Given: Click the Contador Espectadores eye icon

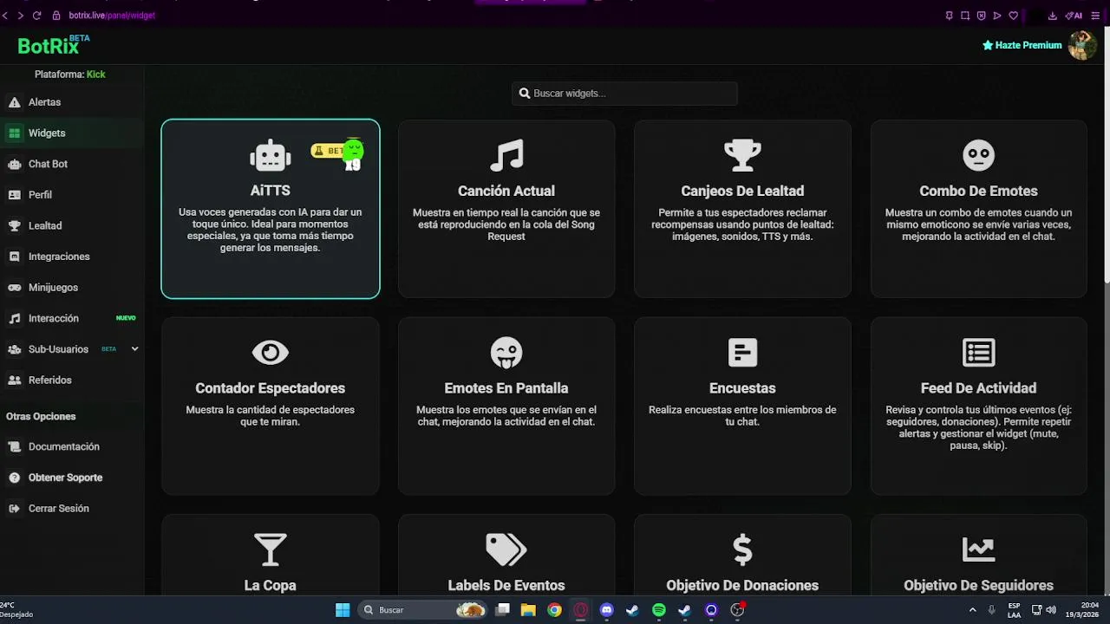Looking at the screenshot, I should click(271, 353).
